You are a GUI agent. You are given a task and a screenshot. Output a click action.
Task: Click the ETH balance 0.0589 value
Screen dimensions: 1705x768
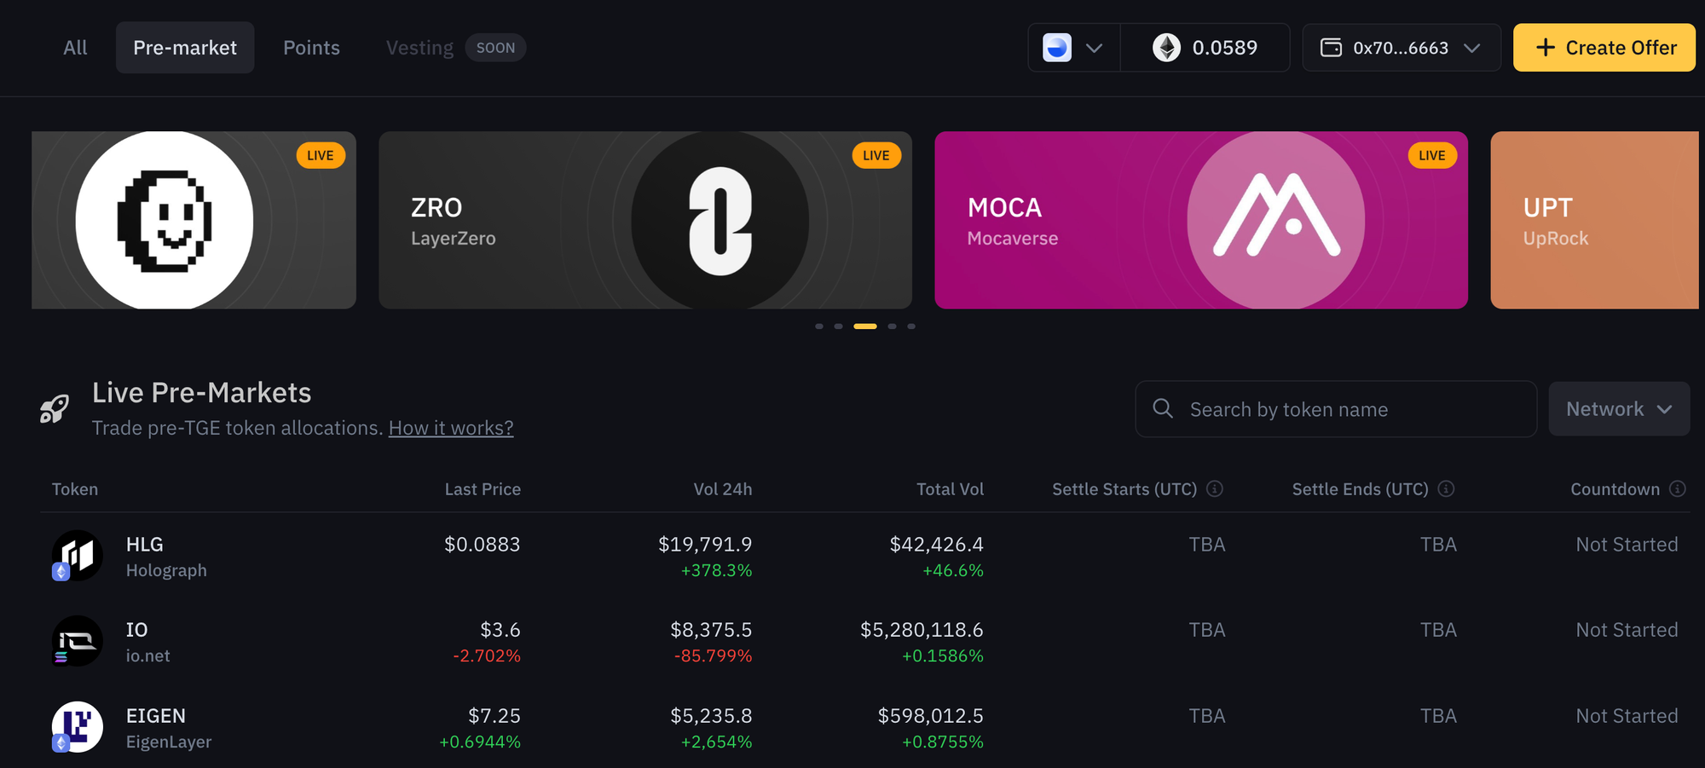pos(1224,48)
